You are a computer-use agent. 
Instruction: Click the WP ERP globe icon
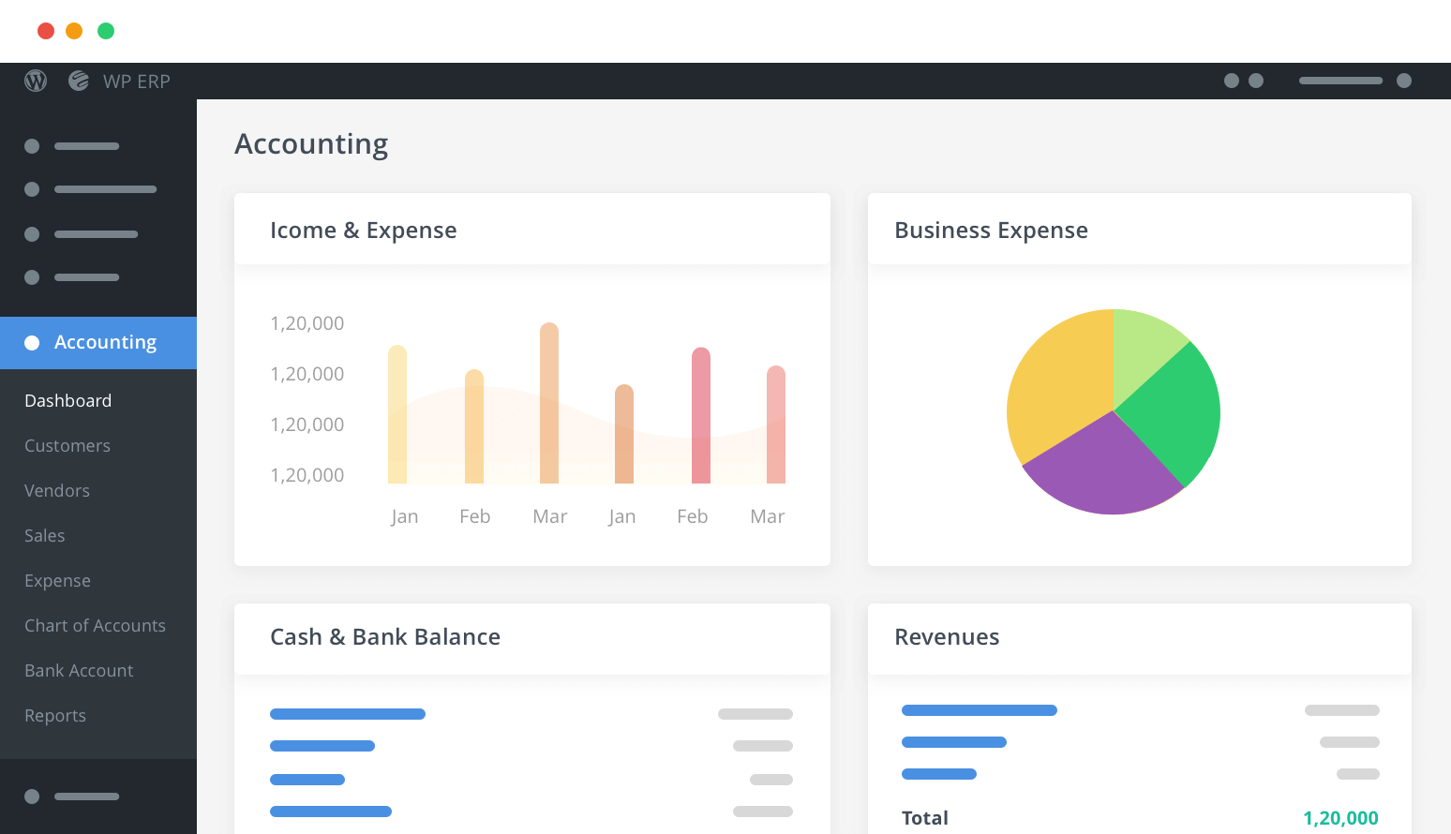point(78,81)
